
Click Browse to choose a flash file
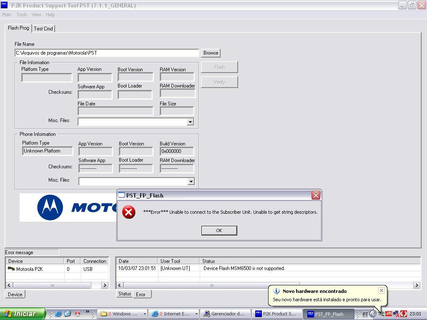pyautogui.click(x=211, y=53)
